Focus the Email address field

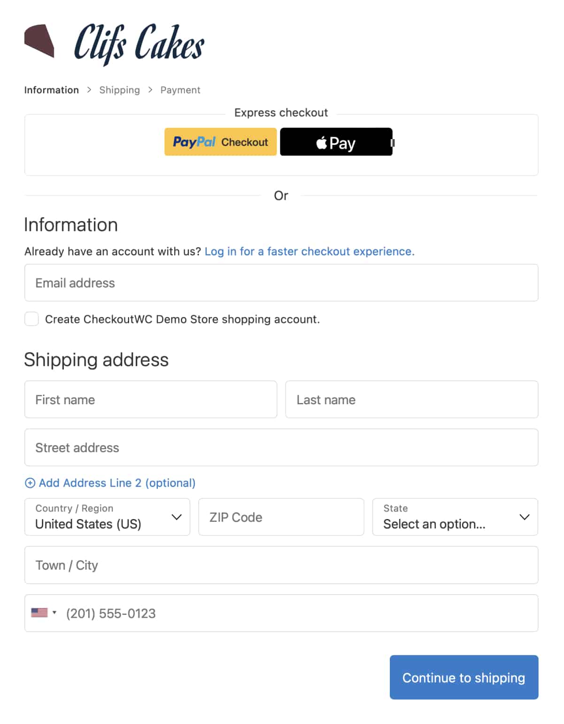[x=281, y=283]
